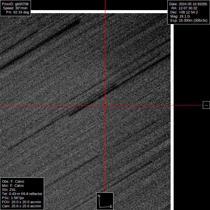Select the 'Exp: 15.300m (306x3s)' text

click(x=189, y=21)
